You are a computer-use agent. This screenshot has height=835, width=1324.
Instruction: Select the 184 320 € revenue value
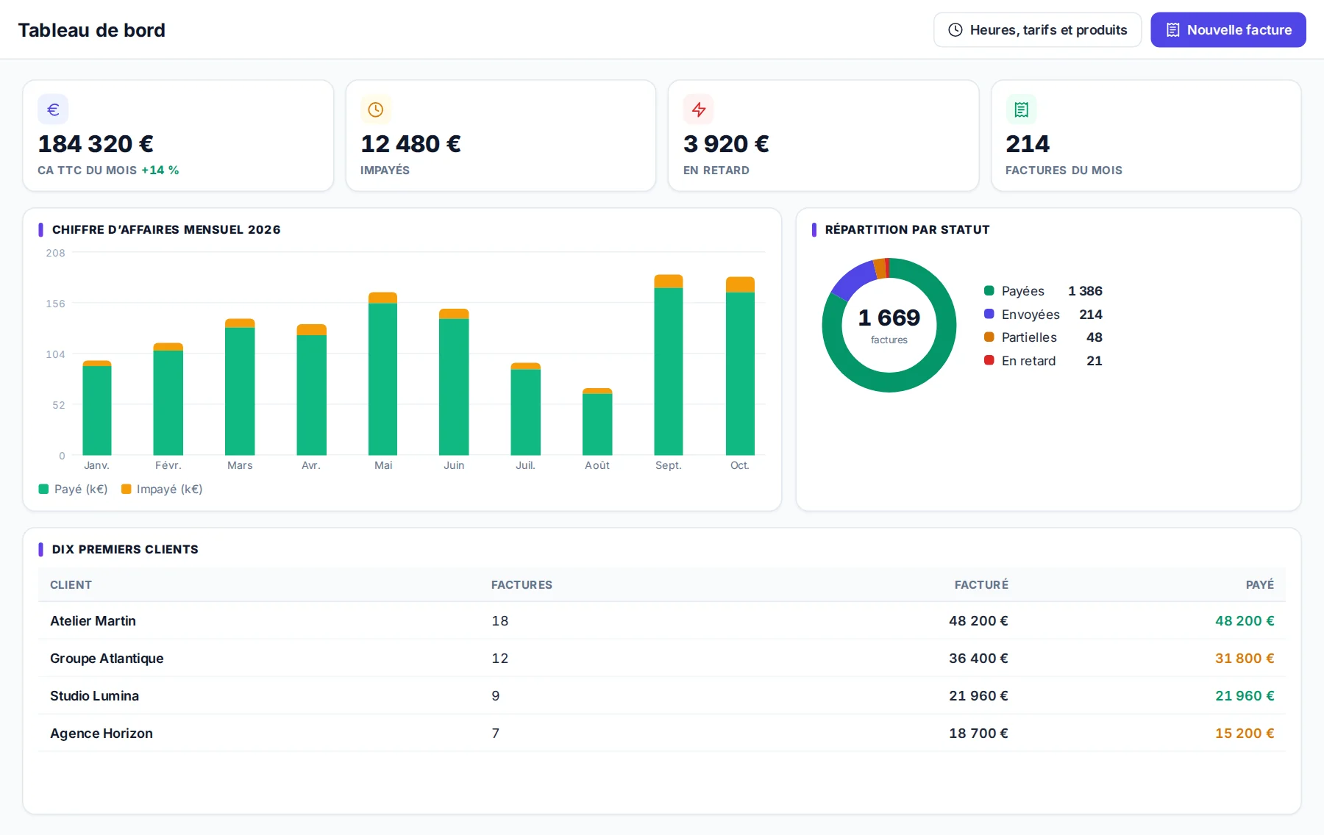click(x=96, y=144)
